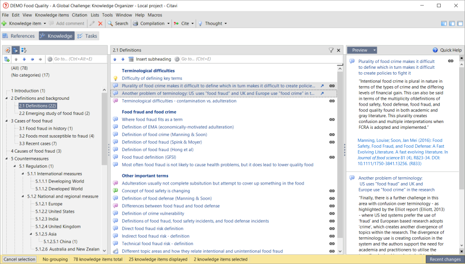Click Cancel selection button in status bar

(19, 259)
